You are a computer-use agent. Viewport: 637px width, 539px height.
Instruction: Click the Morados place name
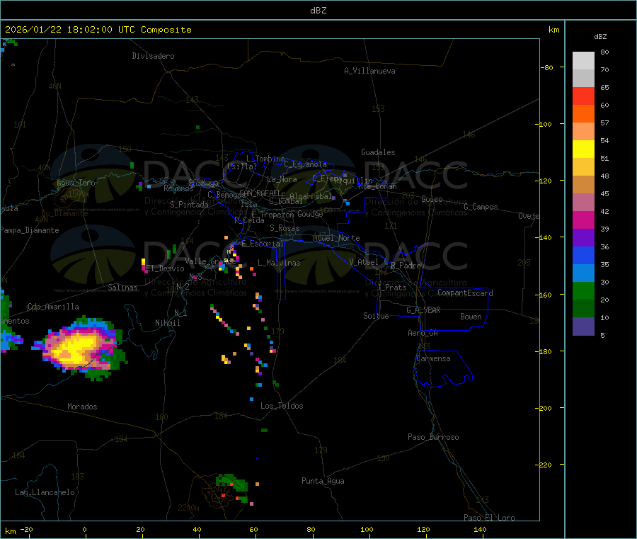click(82, 407)
